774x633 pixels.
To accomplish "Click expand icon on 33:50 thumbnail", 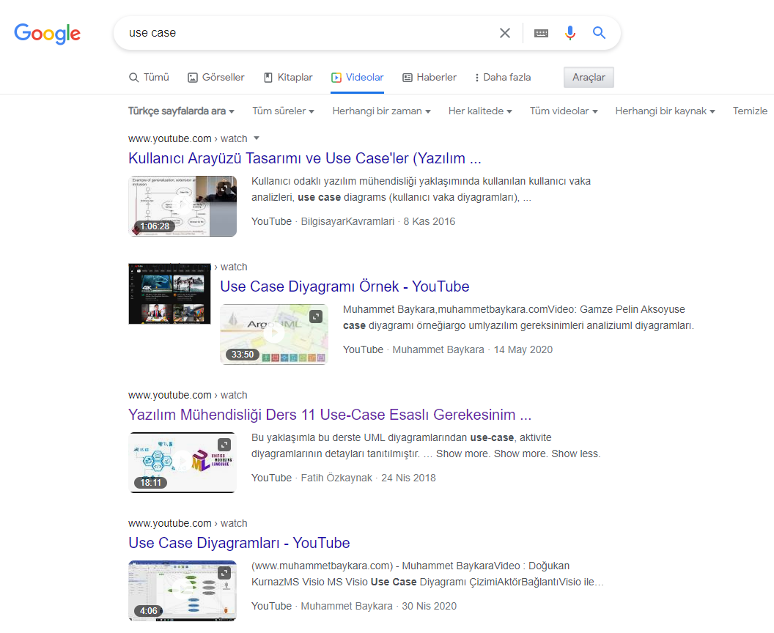I will (x=316, y=316).
